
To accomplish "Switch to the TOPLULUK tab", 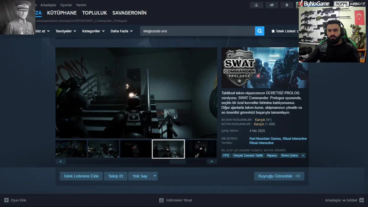I will (x=95, y=13).
